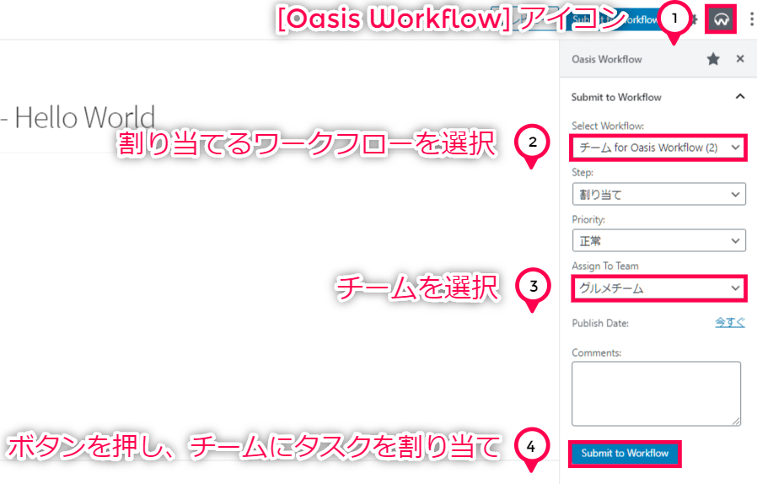Close the Oasis Workflow sidebar panel
Screen dimensions: 757x484
pos(740,59)
